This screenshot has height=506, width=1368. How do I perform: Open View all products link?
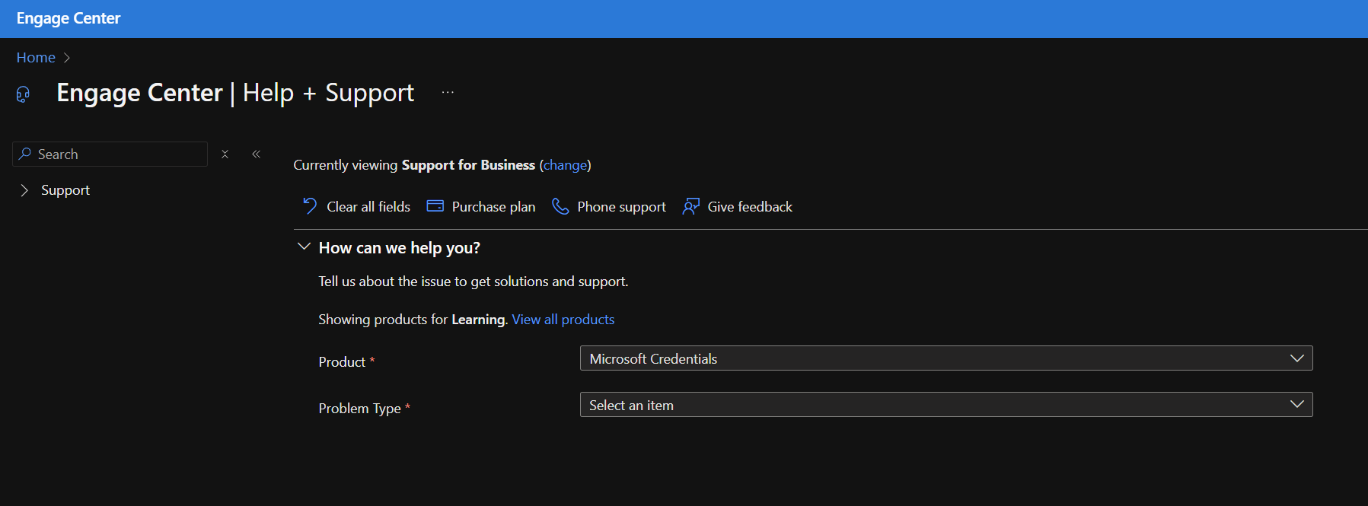[563, 320]
